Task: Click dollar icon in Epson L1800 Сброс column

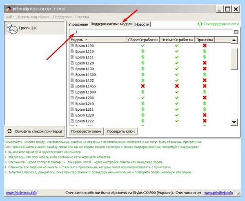Action: tap(143, 92)
